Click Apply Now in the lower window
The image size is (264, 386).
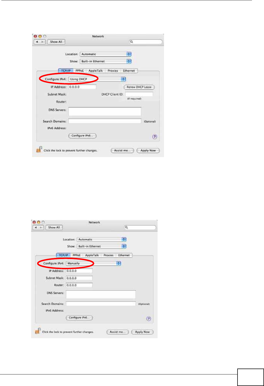(142, 332)
